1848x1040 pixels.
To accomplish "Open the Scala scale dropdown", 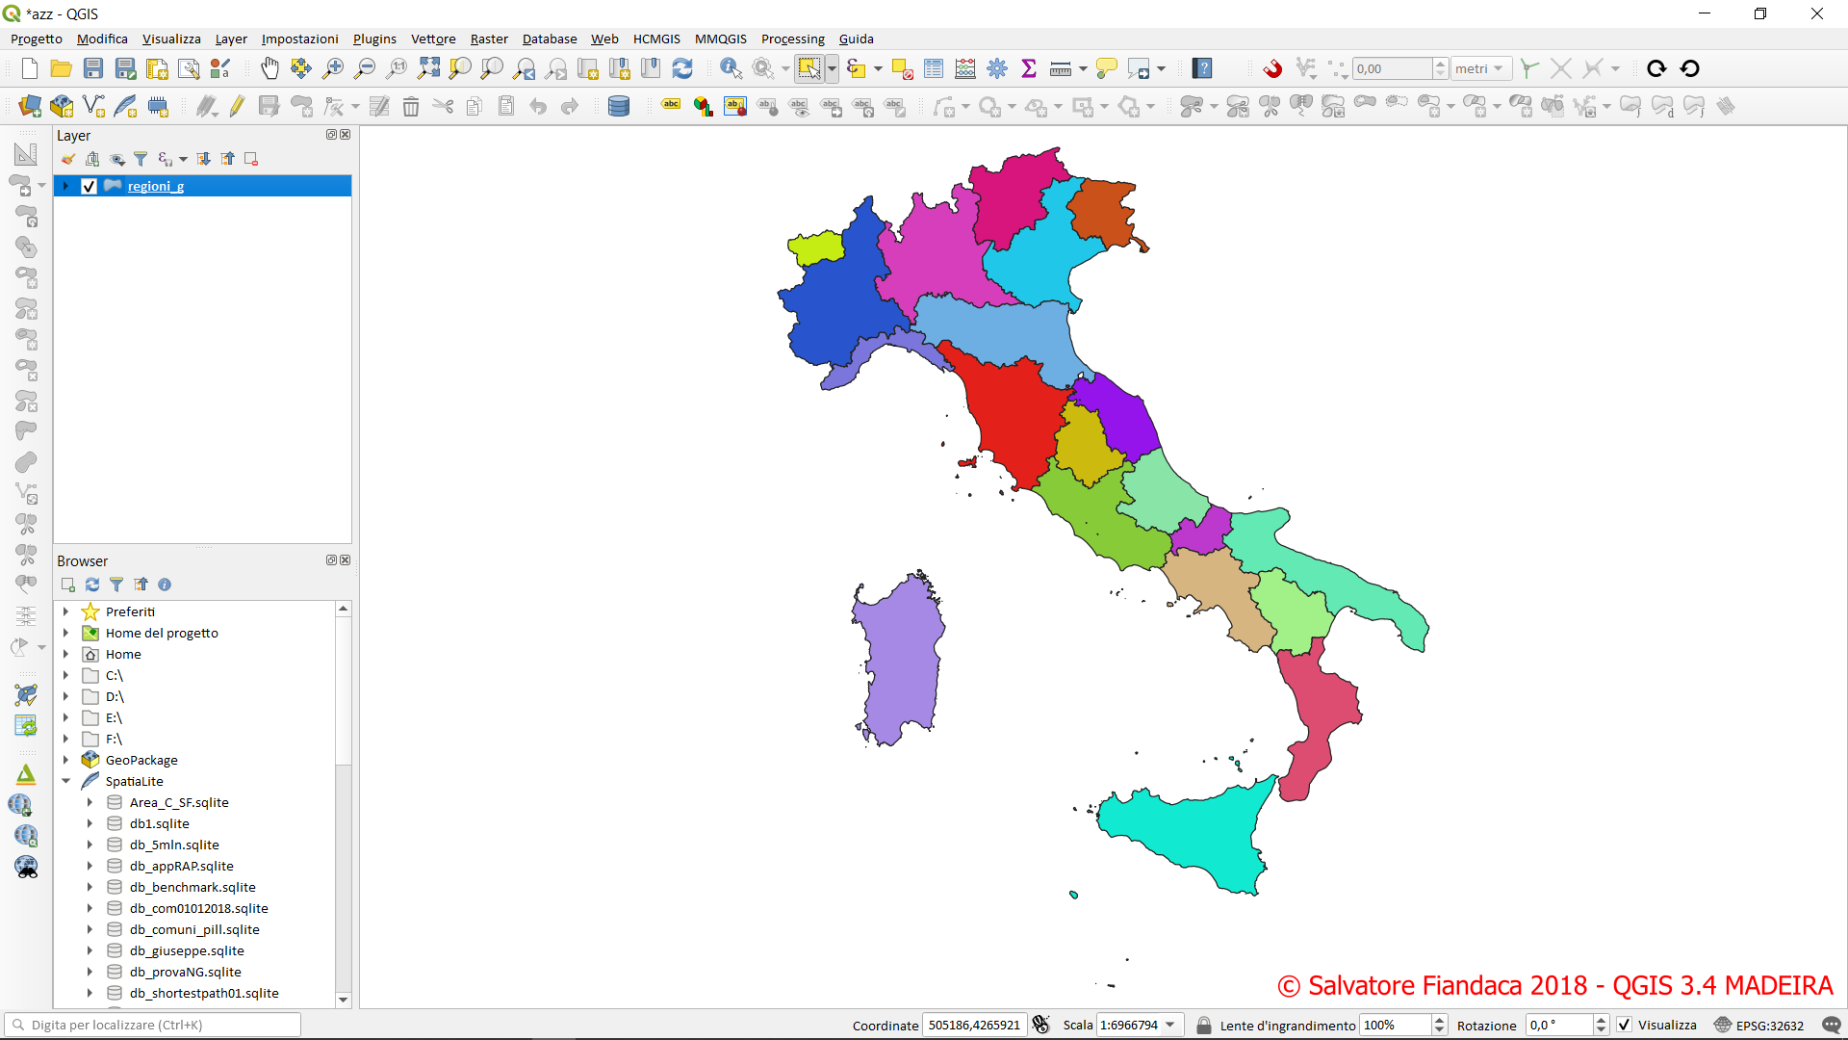I will click(x=1170, y=1025).
